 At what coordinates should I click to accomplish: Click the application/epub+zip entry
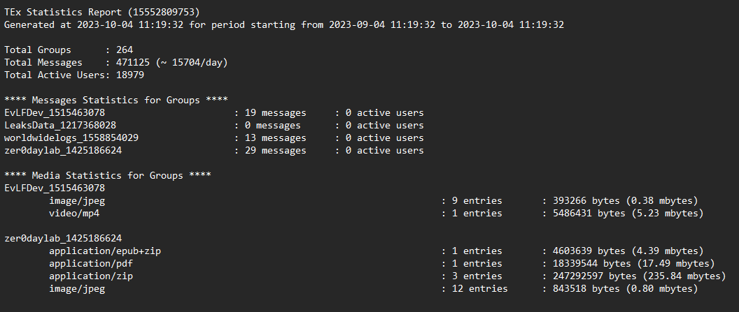pos(105,251)
